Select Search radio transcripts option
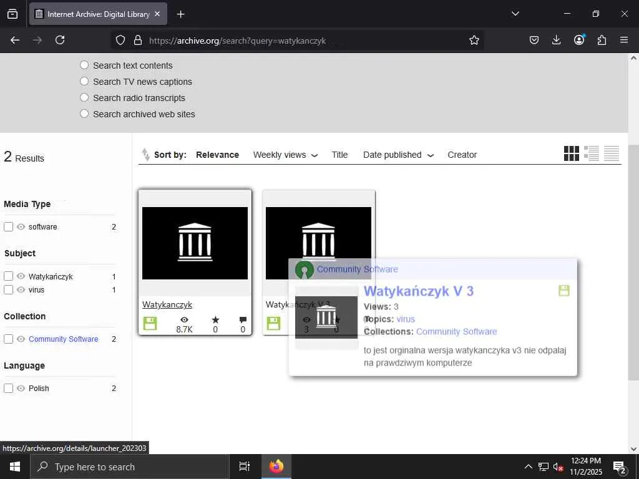This screenshot has height=479, width=639. (84, 98)
